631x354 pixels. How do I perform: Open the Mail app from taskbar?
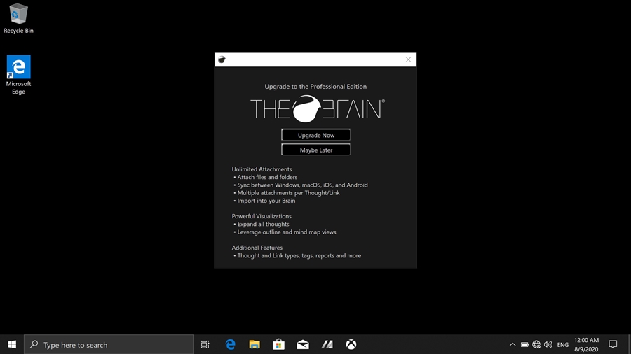click(303, 344)
